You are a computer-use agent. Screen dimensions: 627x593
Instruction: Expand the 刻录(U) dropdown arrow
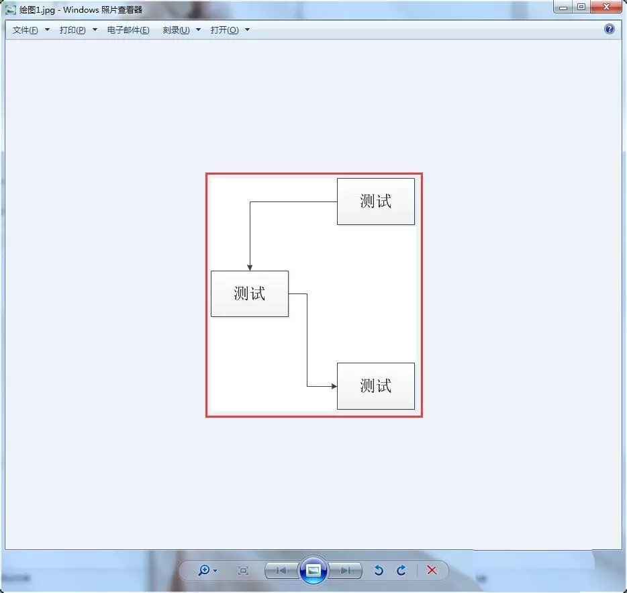pyautogui.click(x=198, y=30)
